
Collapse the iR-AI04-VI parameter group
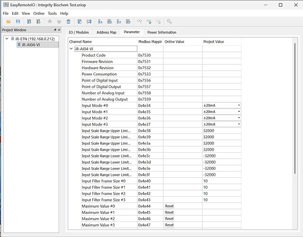pyautogui.click(x=71, y=49)
